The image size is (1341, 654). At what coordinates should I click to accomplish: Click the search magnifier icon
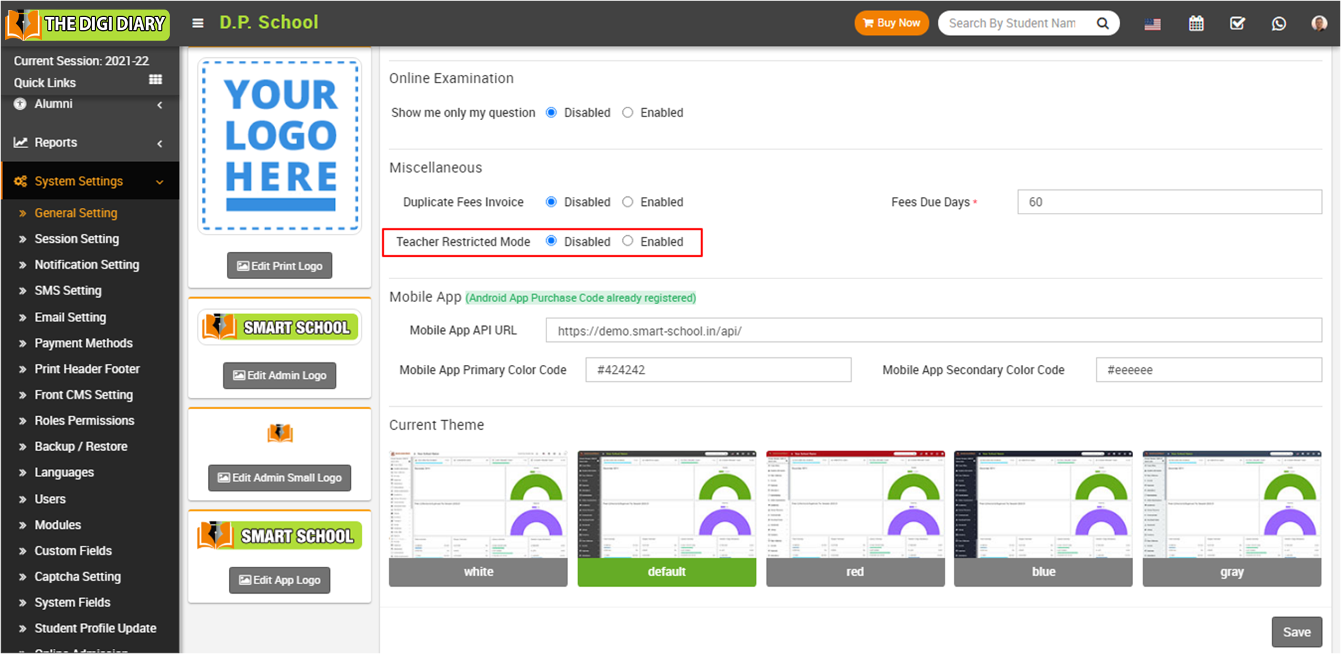tap(1103, 24)
